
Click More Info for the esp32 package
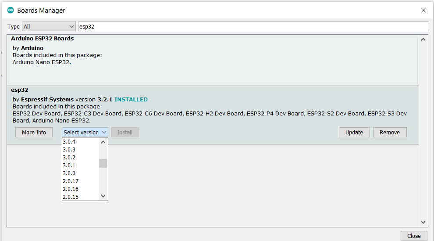34,133
